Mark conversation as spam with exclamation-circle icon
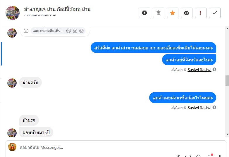Screen dimensions: 229x157 click(144, 13)
